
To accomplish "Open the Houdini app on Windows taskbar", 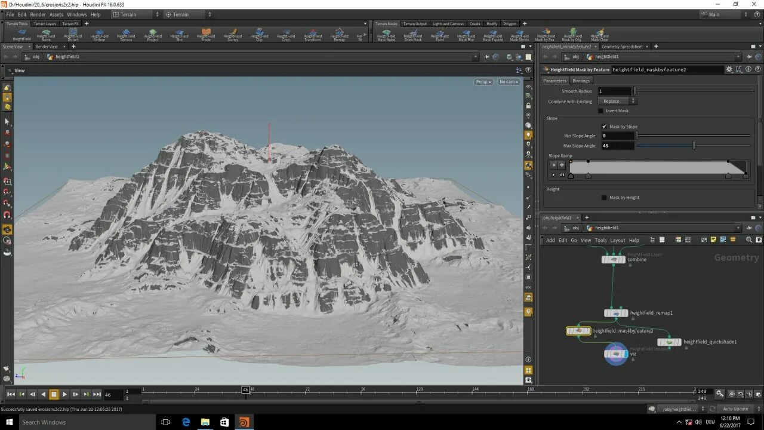I will point(244,422).
